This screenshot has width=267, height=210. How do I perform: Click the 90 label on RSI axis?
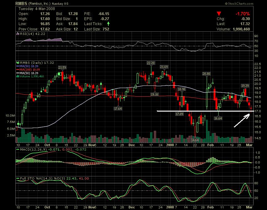tap(256, 36)
